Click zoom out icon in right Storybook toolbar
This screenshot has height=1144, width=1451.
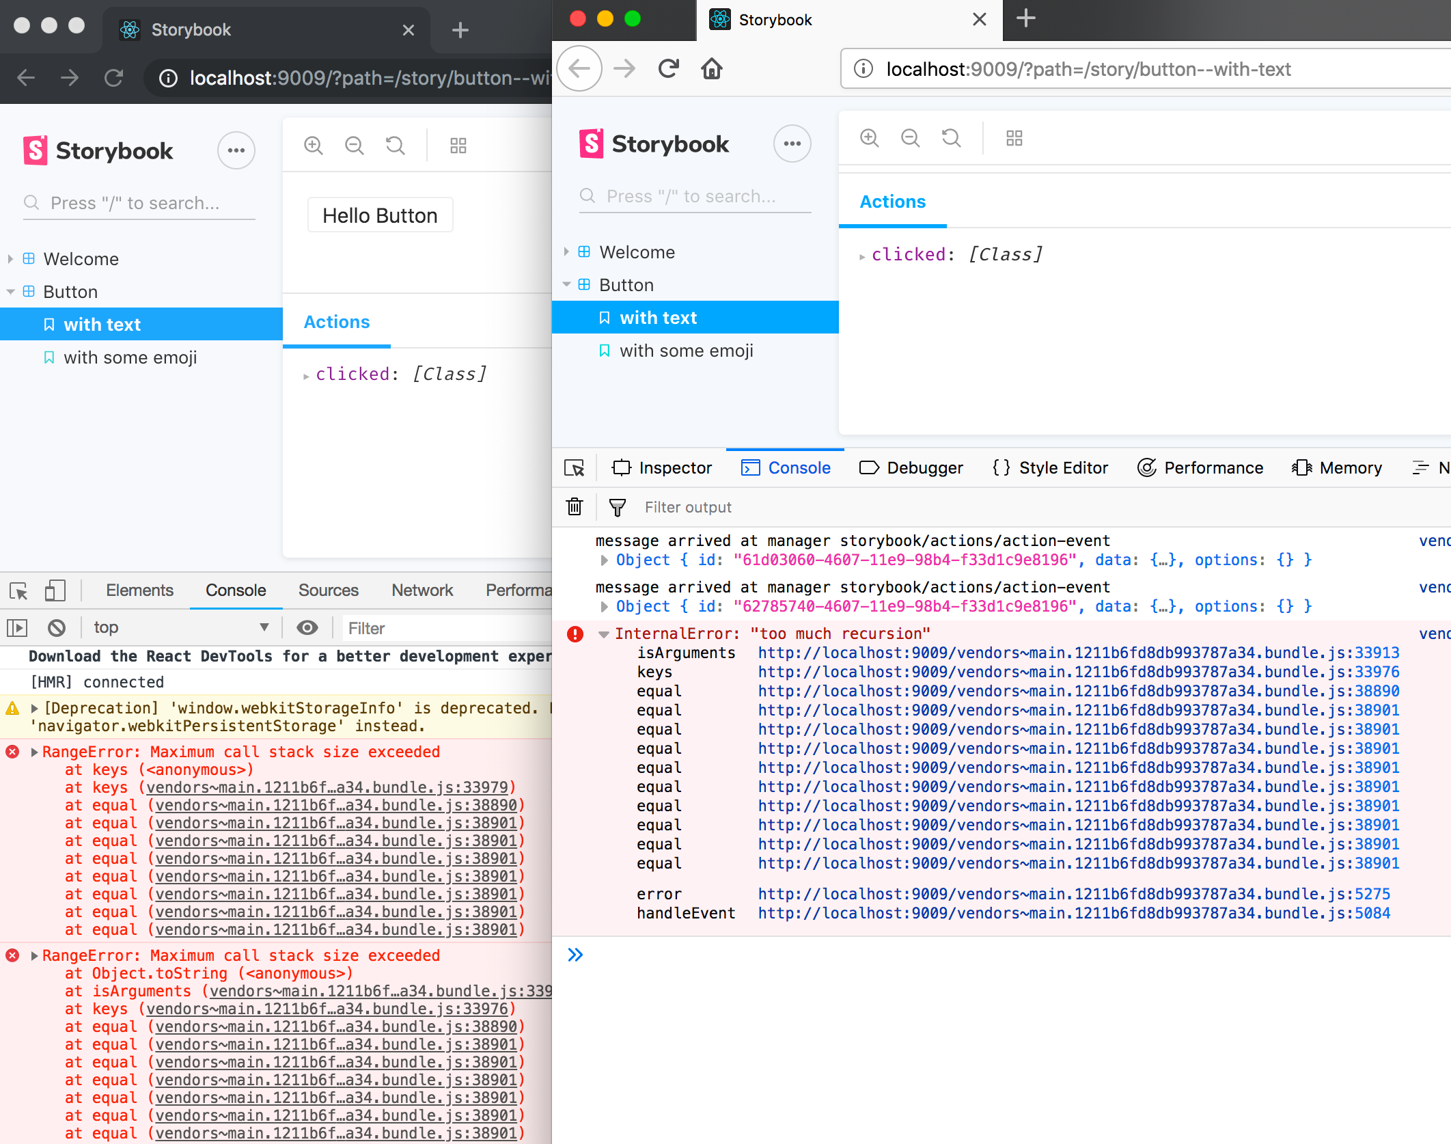910,138
